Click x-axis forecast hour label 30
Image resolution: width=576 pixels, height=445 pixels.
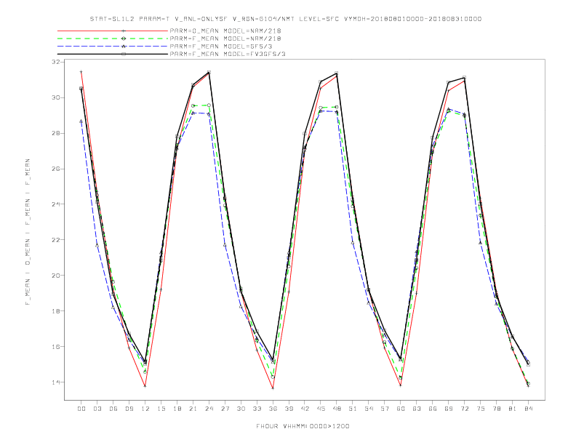tap(241, 409)
